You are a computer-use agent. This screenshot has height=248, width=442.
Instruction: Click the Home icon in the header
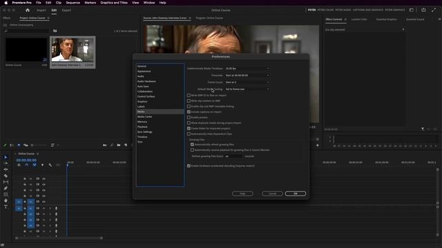[28, 10]
